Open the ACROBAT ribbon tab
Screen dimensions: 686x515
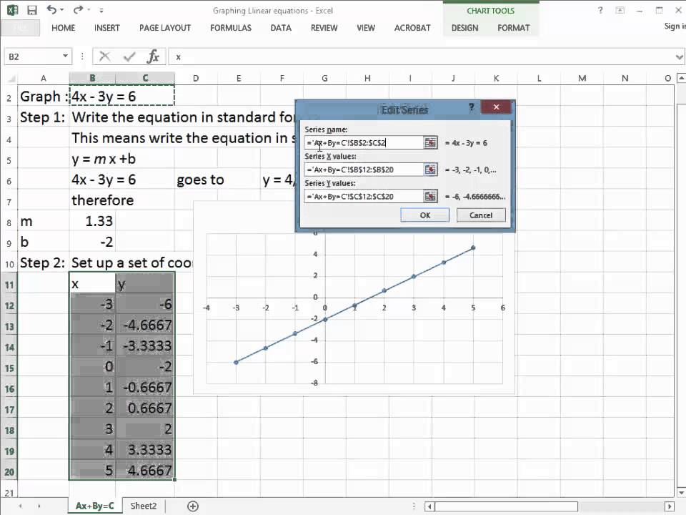click(412, 28)
